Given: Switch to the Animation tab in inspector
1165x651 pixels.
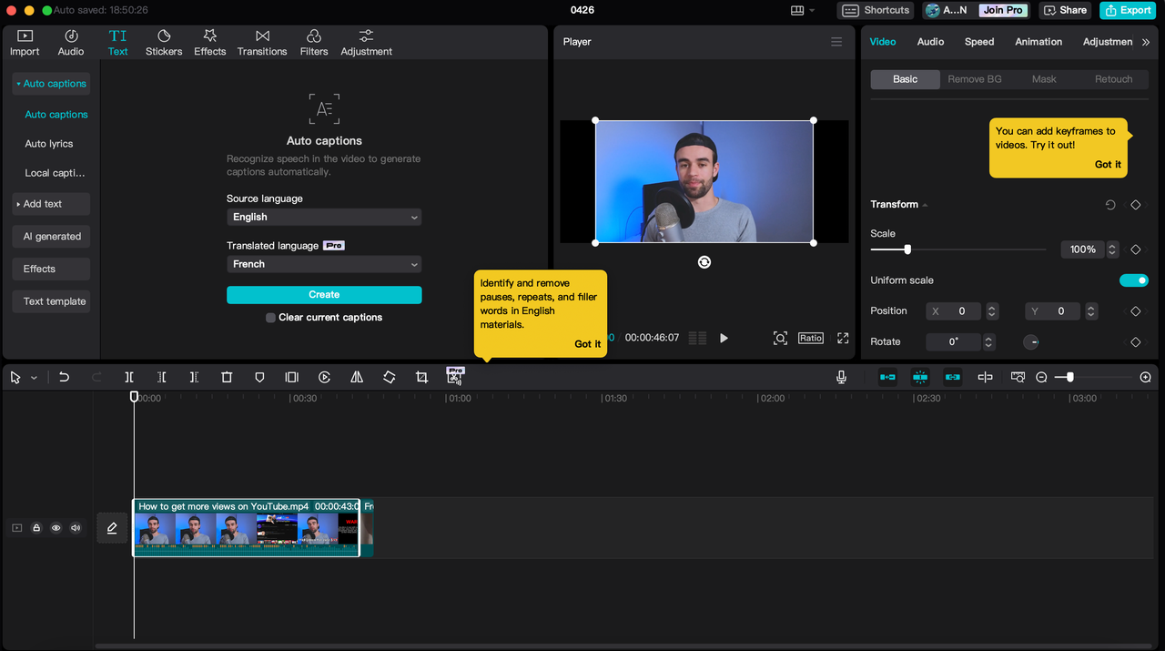Looking at the screenshot, I should (1038, 42).
